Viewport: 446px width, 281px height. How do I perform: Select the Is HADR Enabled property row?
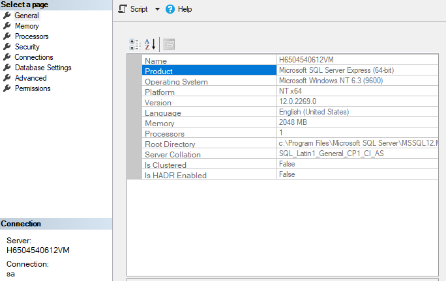pos(209,174)
